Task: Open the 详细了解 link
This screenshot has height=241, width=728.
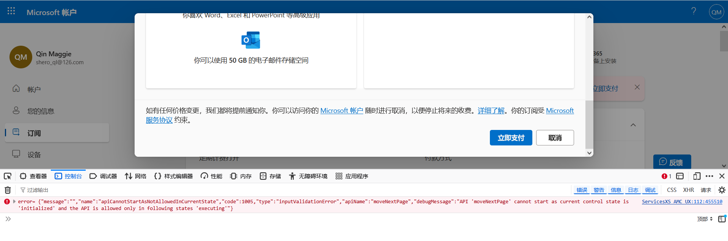Action: tap(491, 111)
